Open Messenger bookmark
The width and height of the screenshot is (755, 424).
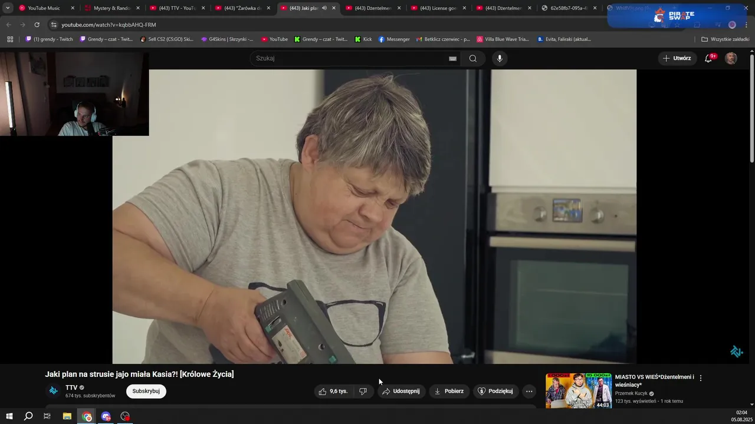pos(394,39)
